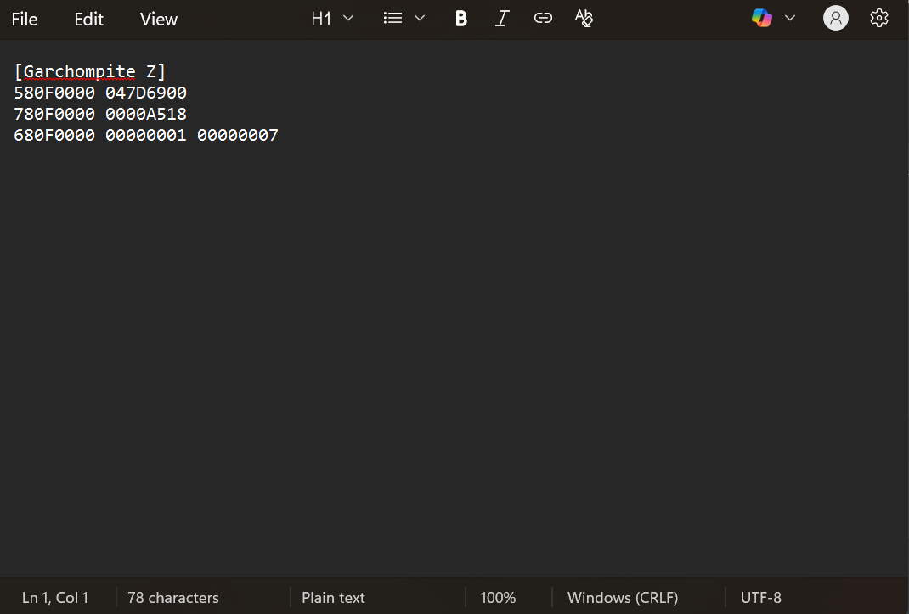Screen dimensions: 909x614
Task: Open Copilot
Action: (x=762, y=19)
